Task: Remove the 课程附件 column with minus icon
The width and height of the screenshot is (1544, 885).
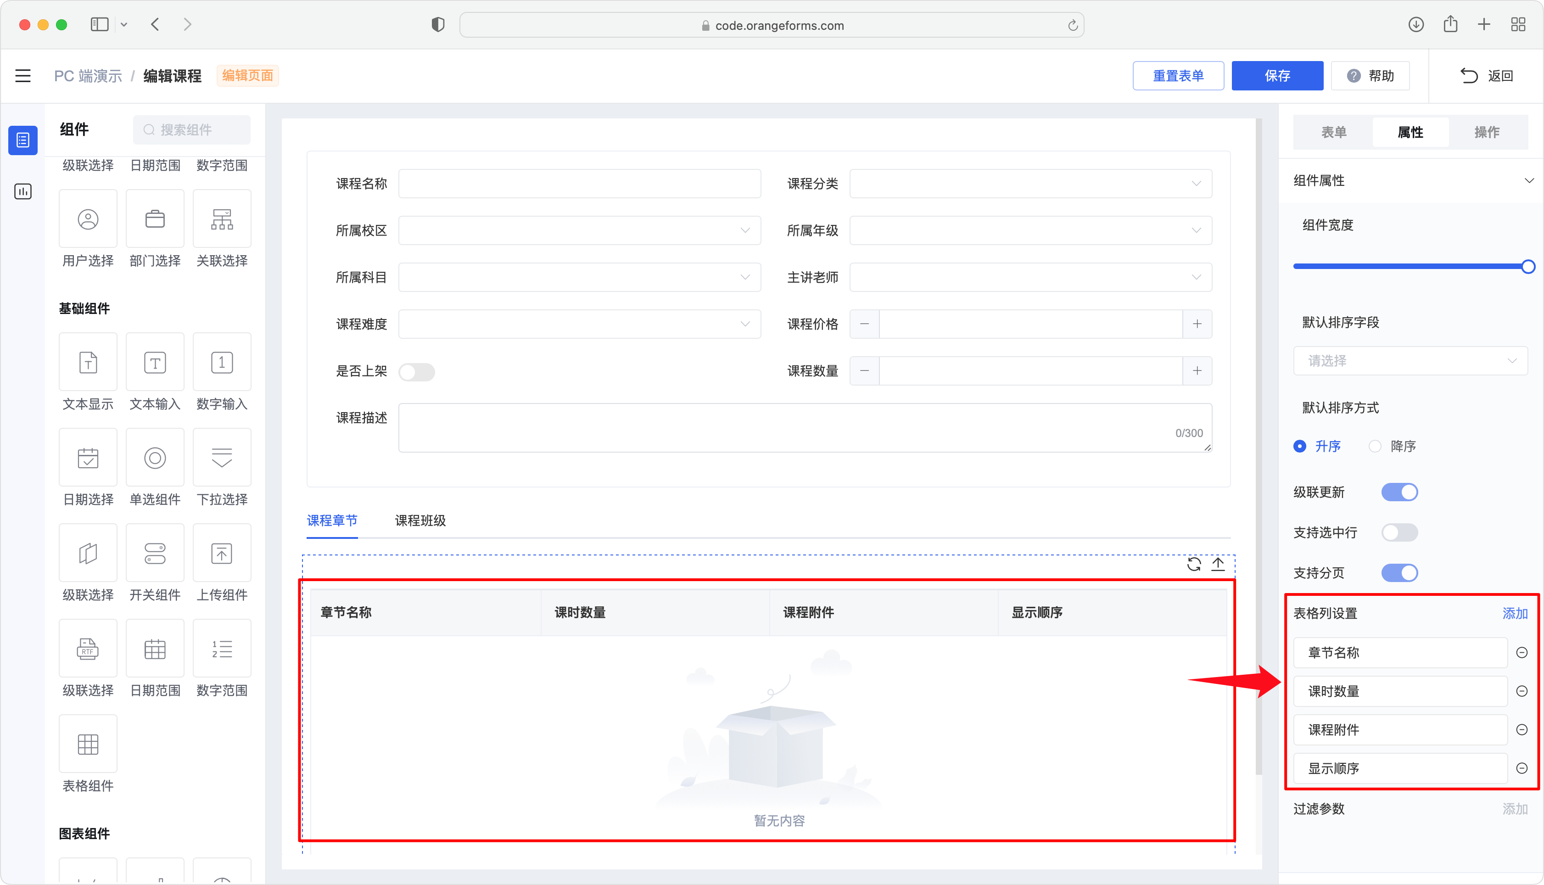Action: (x=1522, y=730)
